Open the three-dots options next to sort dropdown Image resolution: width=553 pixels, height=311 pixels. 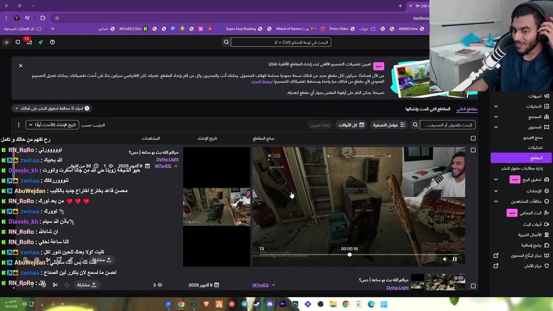[x=19, y=125]
